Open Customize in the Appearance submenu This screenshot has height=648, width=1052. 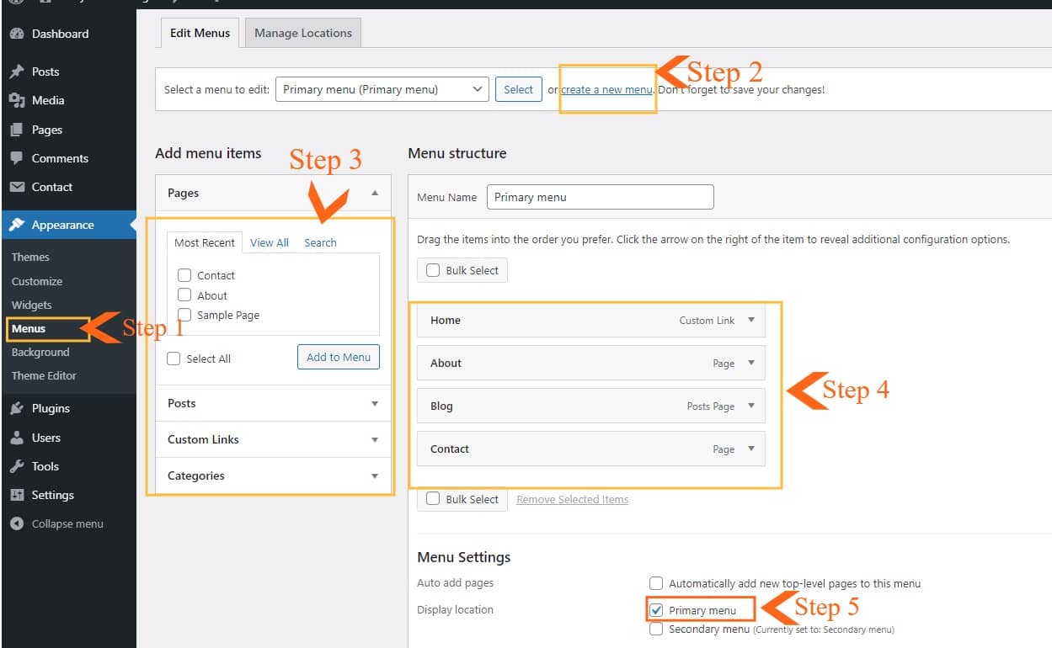pos(37,281)
